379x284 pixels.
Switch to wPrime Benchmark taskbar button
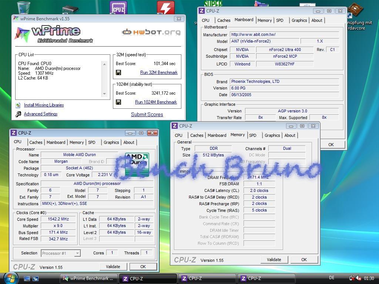point(88,278)
